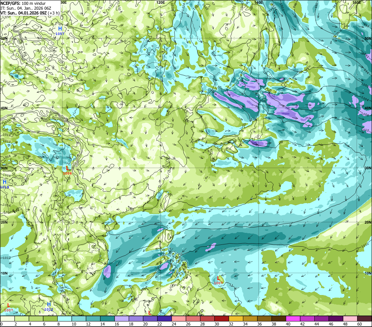
Task: Click the legend value 48 below the color bar
Action: coord(346,324)
